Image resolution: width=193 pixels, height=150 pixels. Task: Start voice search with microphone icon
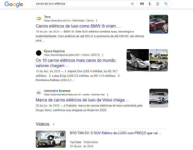tap(150, 4)
